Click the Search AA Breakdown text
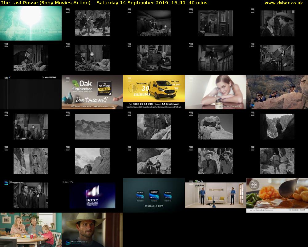The width and height of the screenshot is (308, 247). click(167, 104)
